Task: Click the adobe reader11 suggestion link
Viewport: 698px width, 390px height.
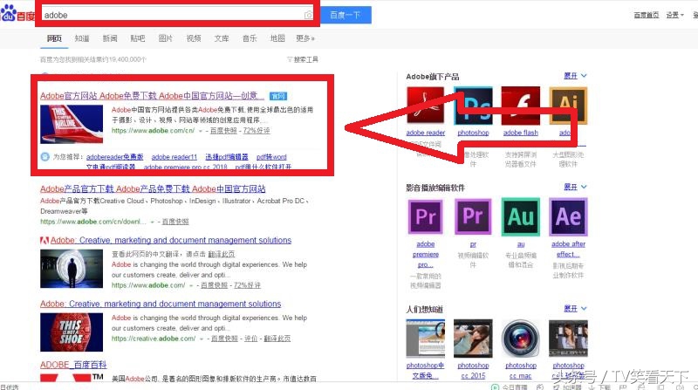Action: tap(174, 157)
